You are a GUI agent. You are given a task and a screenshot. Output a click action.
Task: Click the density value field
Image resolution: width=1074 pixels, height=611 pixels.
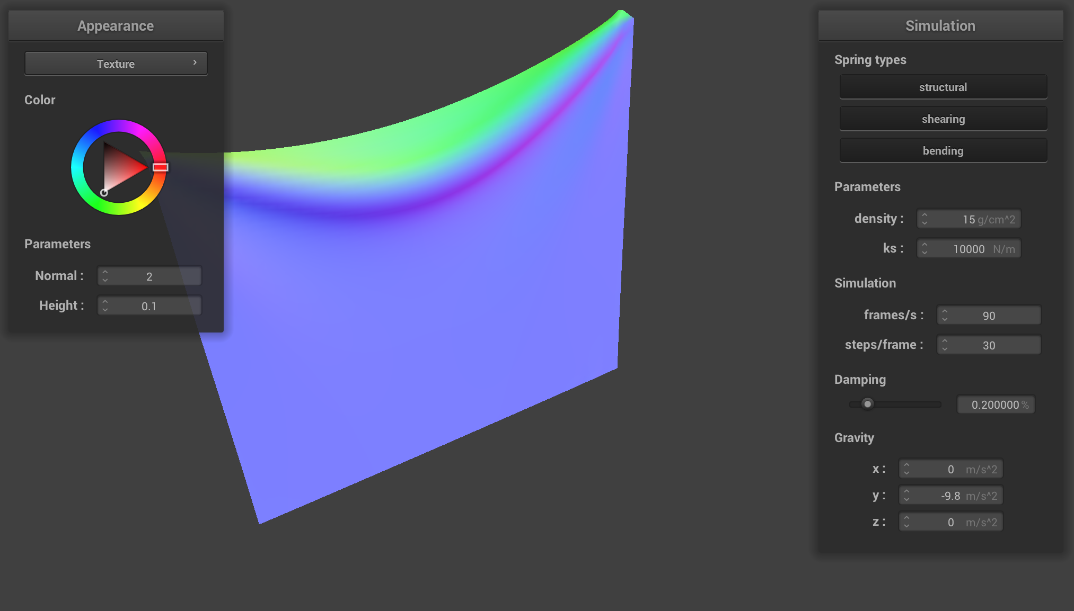969,219
